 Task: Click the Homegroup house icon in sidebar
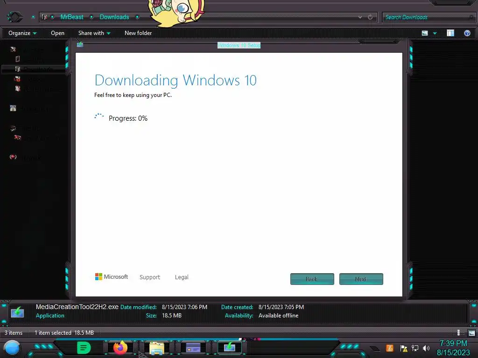[13, 108]
